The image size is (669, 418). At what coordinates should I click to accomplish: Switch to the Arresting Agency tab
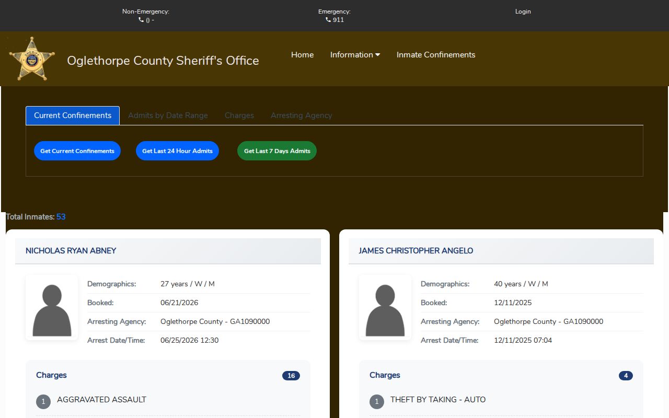(302, 115)
